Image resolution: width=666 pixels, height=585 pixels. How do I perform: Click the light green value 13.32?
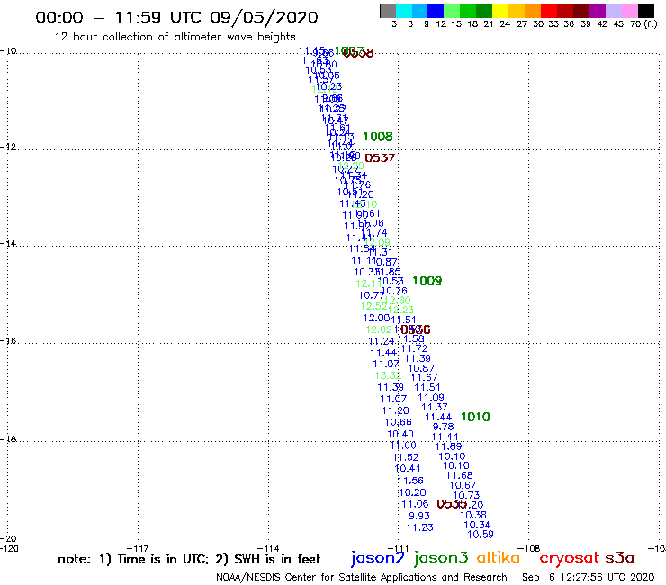click(388, 375)
